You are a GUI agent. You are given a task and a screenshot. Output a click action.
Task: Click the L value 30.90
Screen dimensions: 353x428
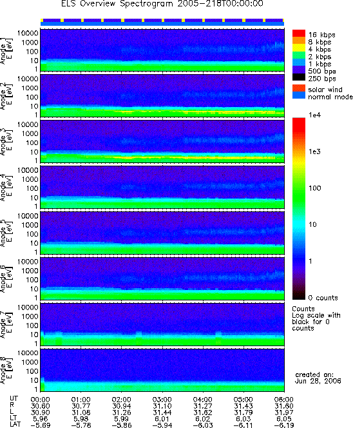[x=41, y=413]
